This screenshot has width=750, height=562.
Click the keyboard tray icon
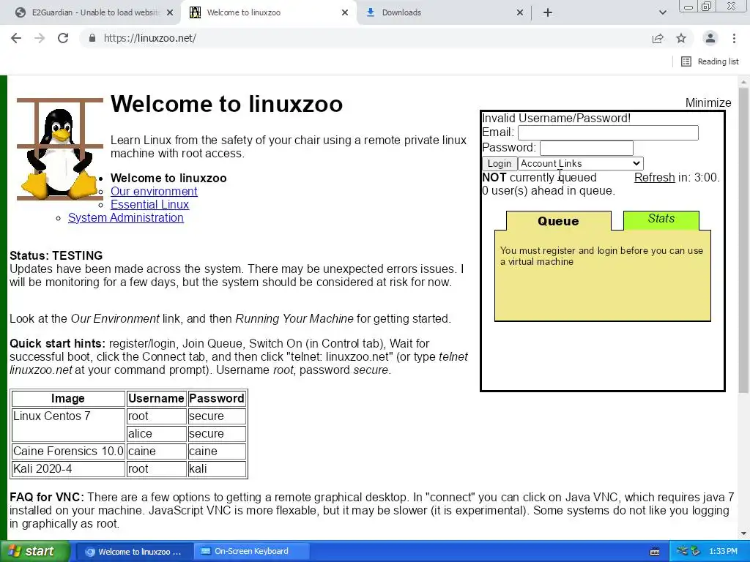click(655, 552)
